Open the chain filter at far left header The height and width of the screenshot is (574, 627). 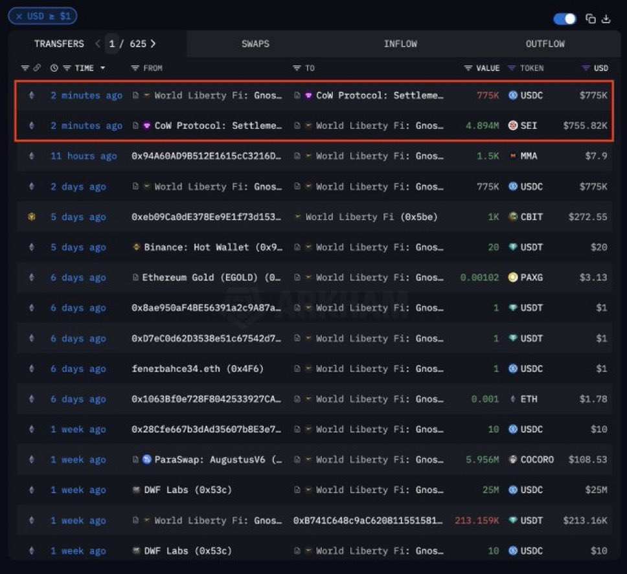[x=25, y=68]
